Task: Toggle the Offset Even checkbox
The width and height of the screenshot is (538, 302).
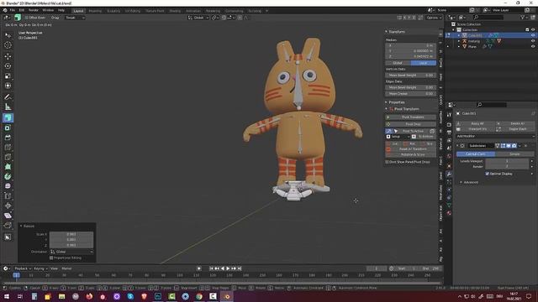Action: pos(26,18)
